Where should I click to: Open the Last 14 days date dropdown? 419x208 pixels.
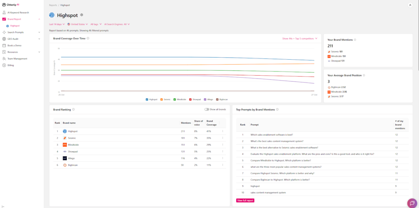point(57,24)
